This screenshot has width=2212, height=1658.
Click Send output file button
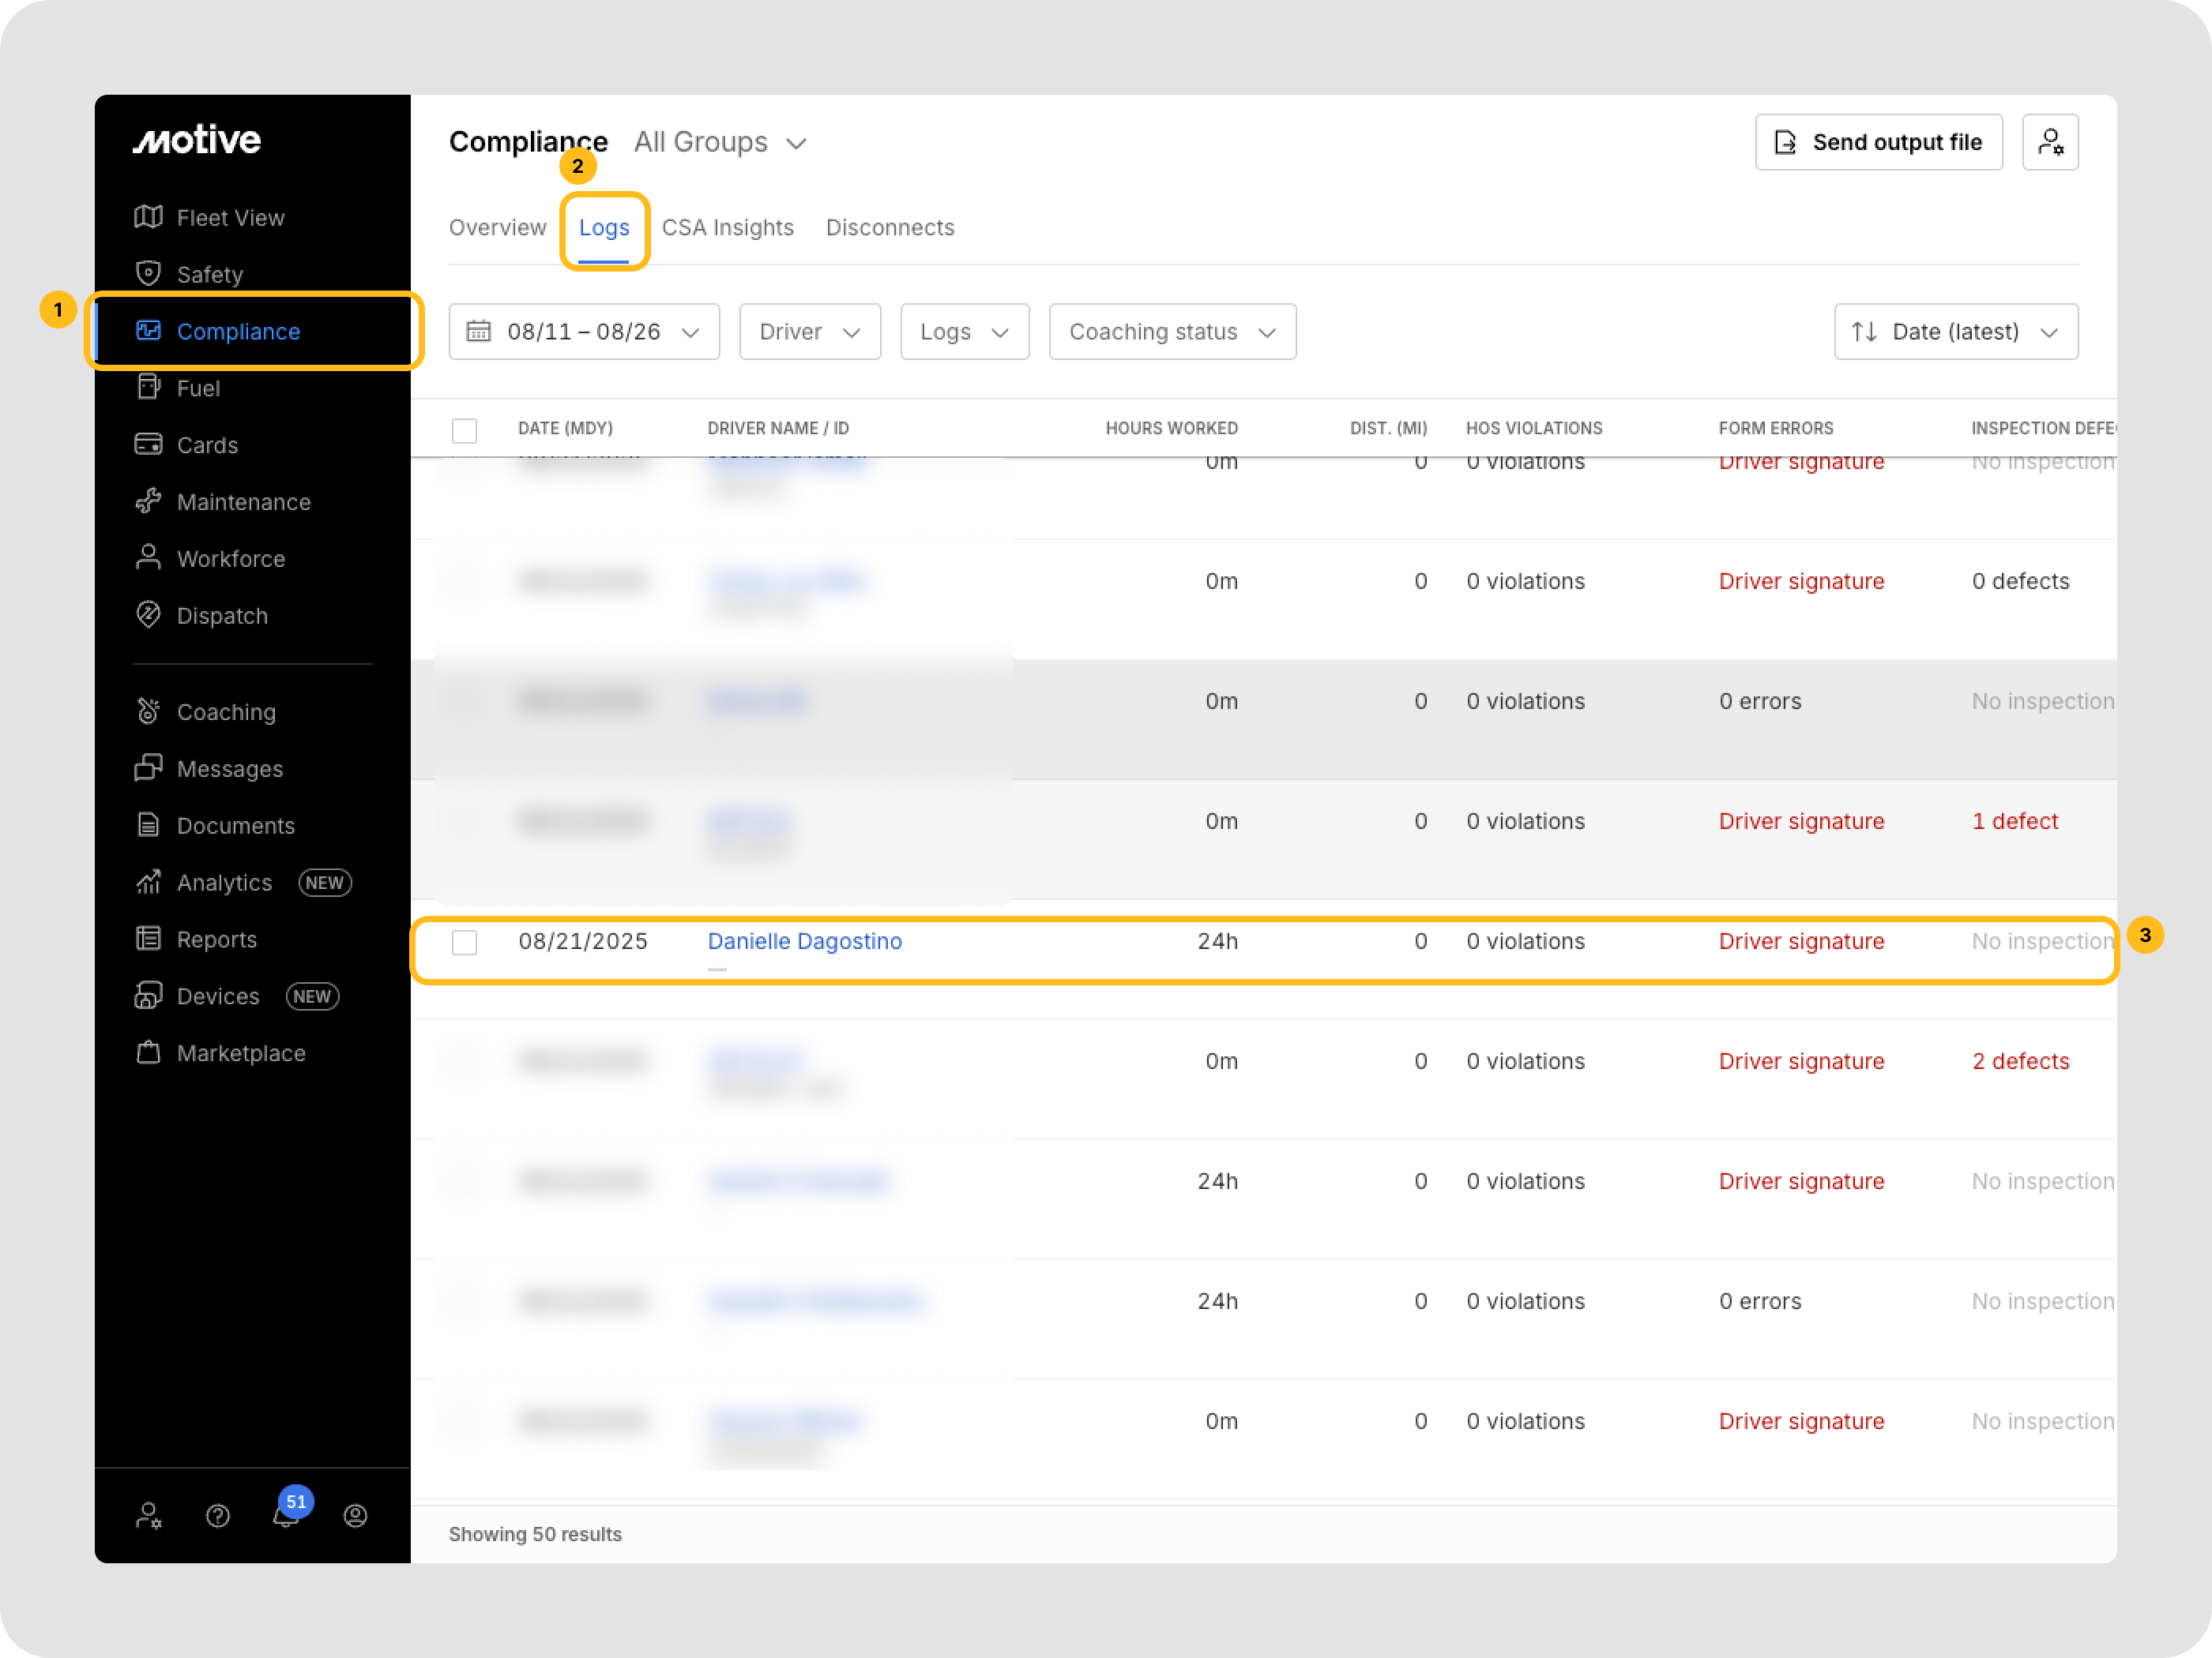(x=1878, y=142)
